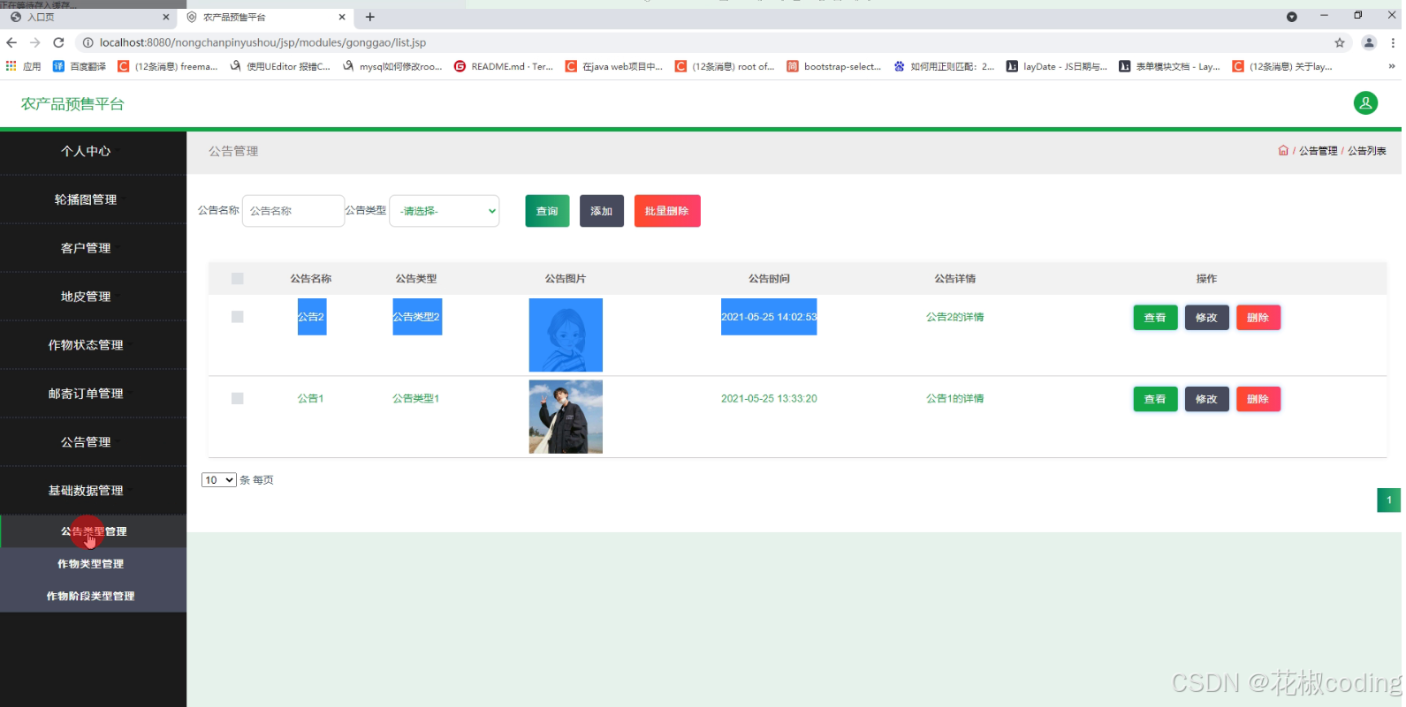The image size is (1406, 707).
Task: Close the 入口页 tab
Action: click(x=165, y=17)
